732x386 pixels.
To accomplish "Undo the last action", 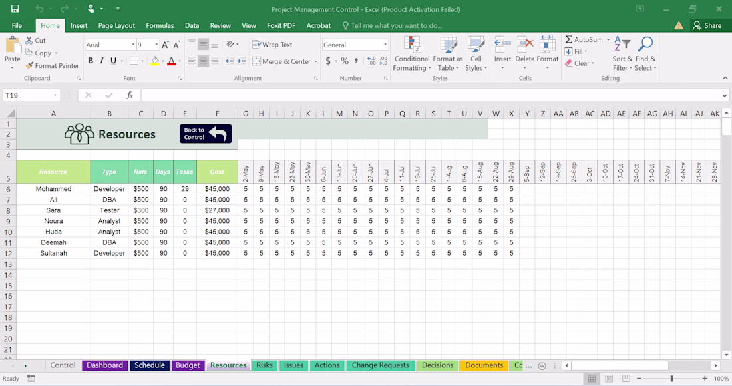I will coord(39,9).
